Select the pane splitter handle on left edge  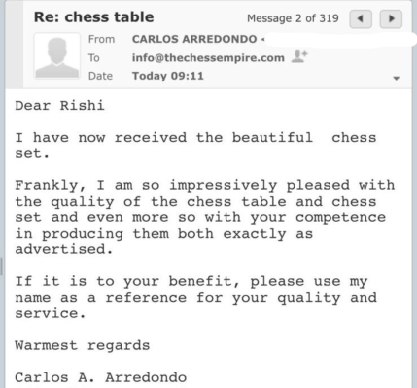coord(1,267)
